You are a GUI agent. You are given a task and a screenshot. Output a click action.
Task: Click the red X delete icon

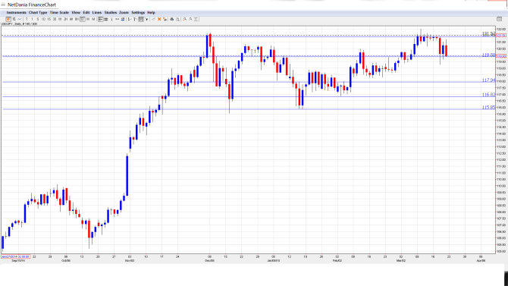pos(159,19)
